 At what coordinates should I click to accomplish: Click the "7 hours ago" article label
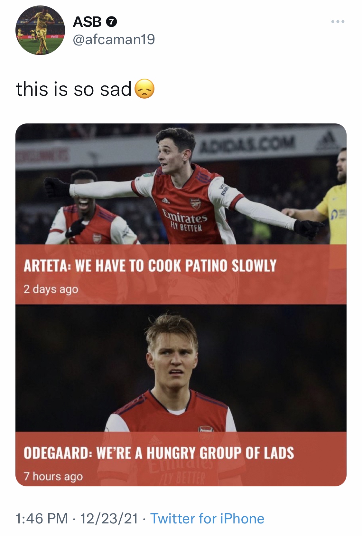pos(53,476)
